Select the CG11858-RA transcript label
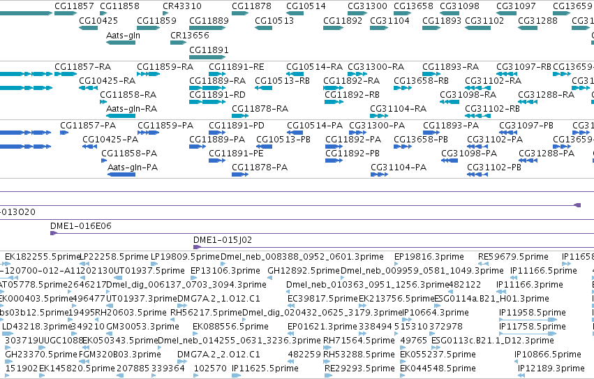 tap(128, 95)
